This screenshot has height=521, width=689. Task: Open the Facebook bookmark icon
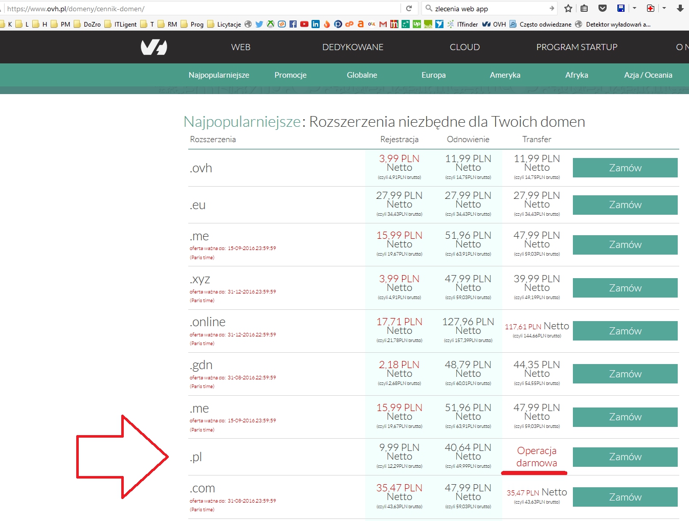pos(293,24)
